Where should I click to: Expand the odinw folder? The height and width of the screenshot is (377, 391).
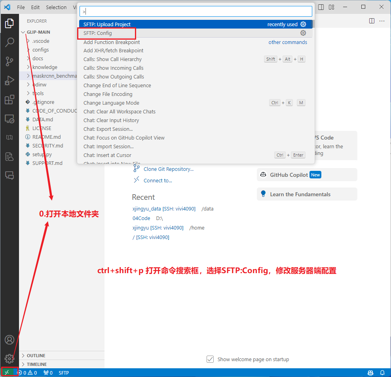(x=28, y=85)
